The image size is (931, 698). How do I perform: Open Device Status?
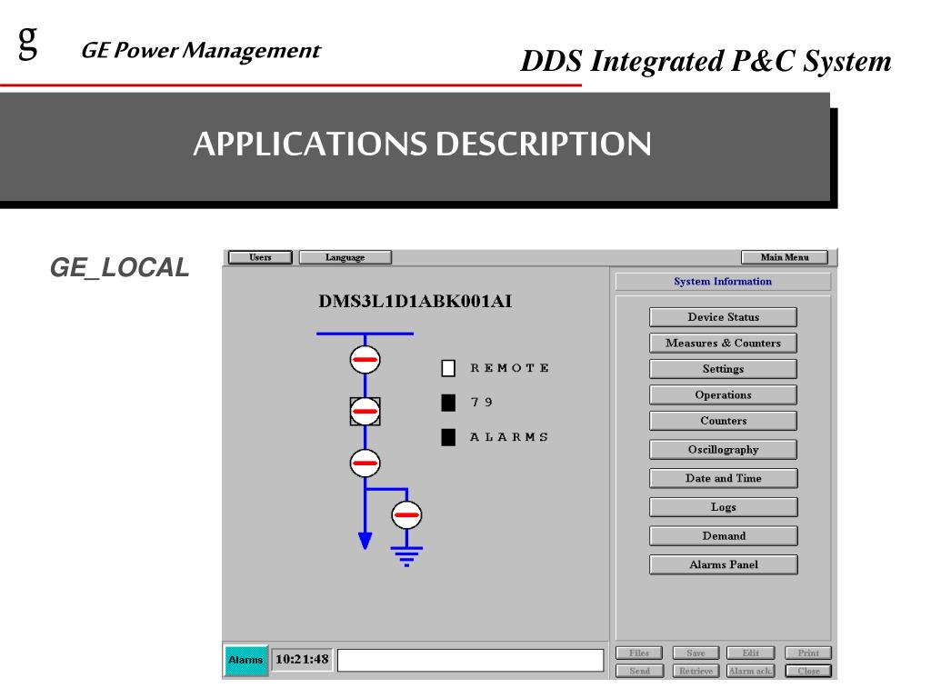pyautogui.click(x=723, y=317)
